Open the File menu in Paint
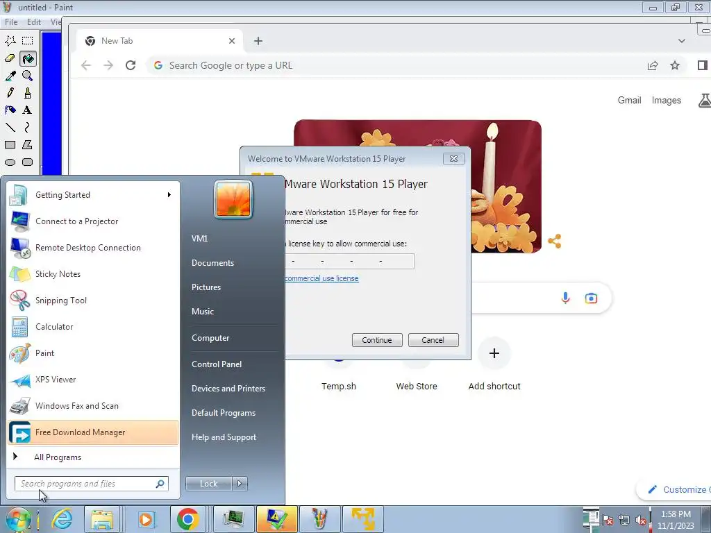This screenshot has width=711, height=533. click(x=11, y=22)
